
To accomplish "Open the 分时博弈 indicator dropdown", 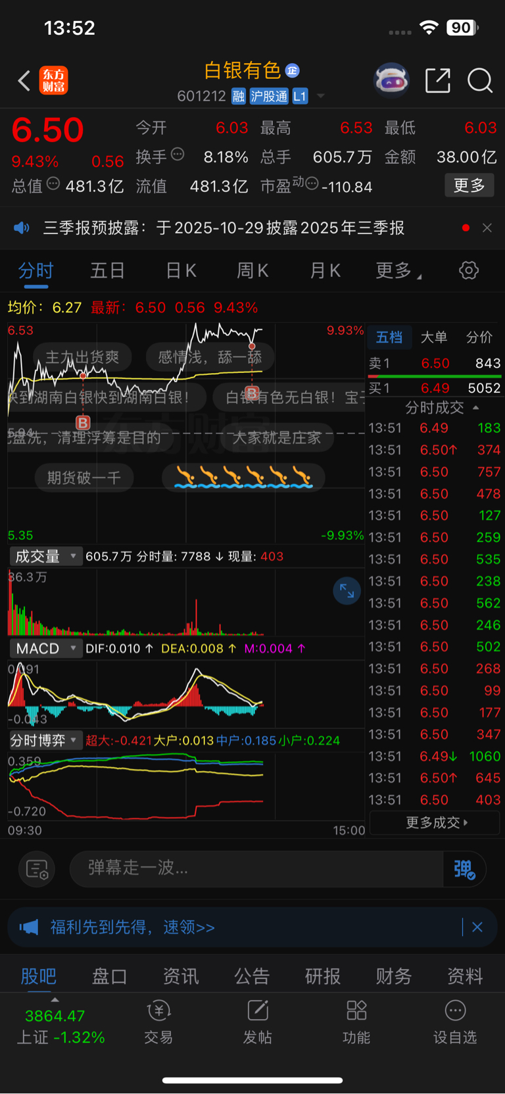I will point(46,741).
